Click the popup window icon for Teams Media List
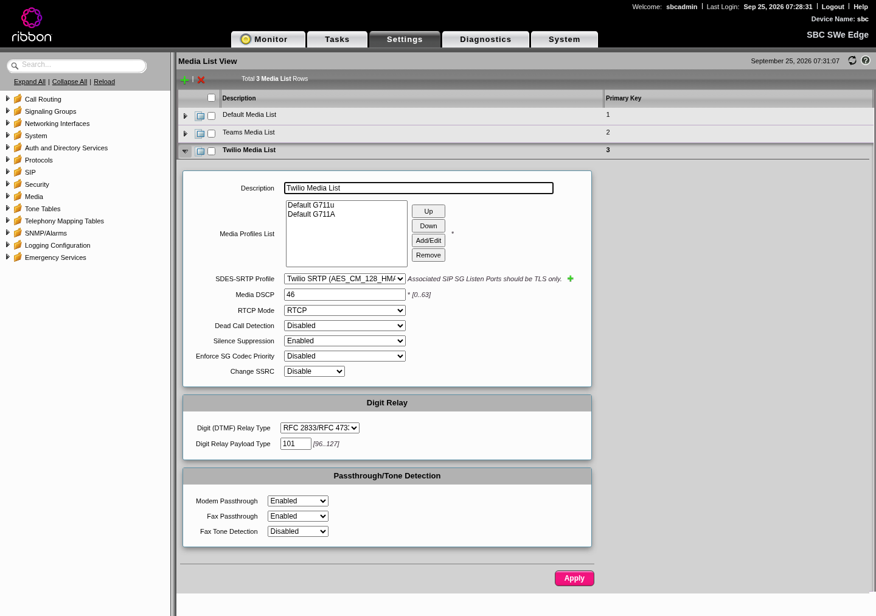876x616 pixels. point(200,133)
